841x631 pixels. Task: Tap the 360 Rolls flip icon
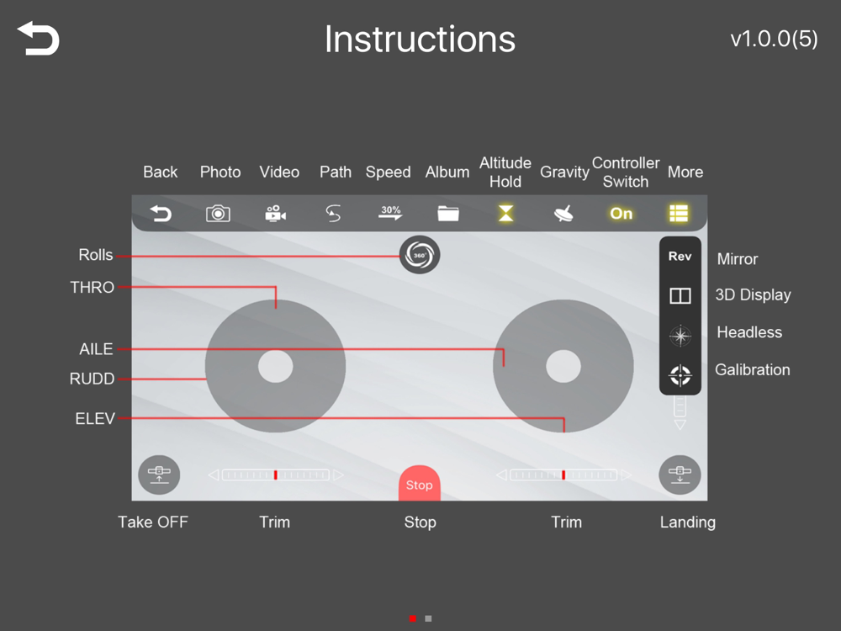[420, 255]
